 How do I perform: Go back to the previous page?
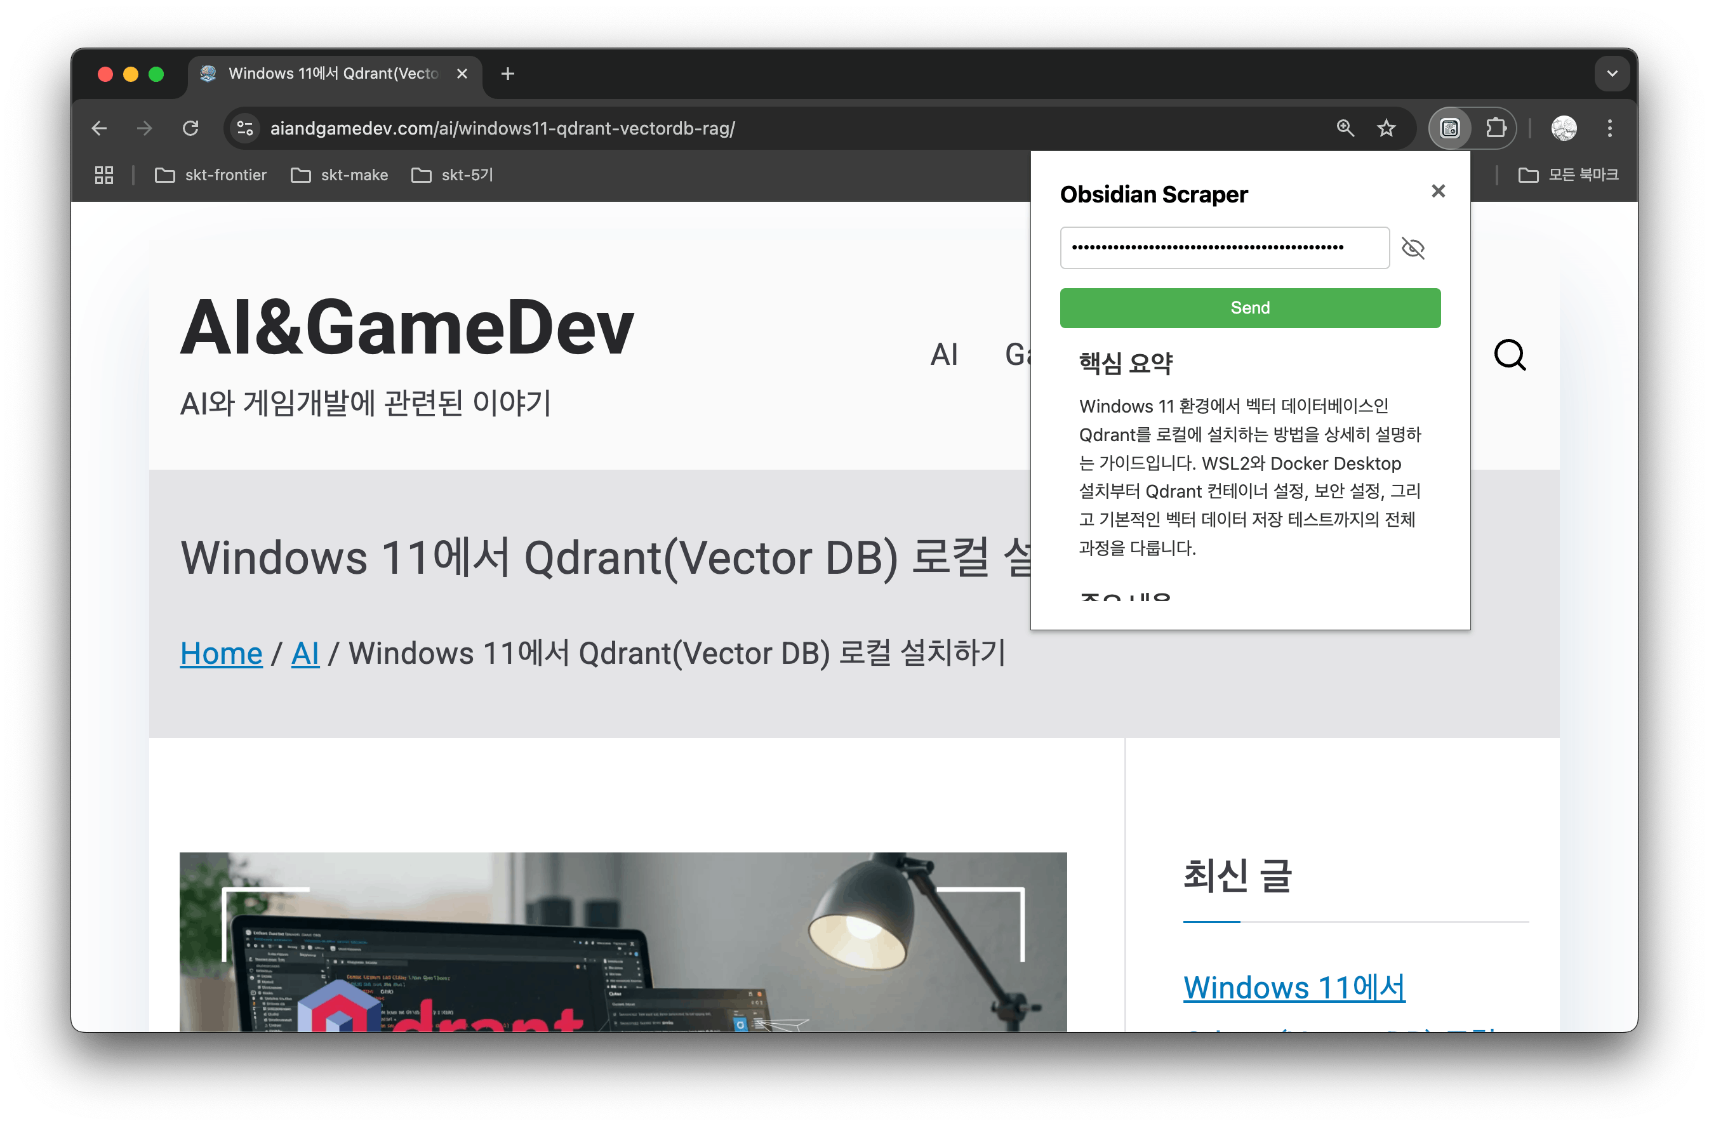pyautogui.click(x=100, y=129)
